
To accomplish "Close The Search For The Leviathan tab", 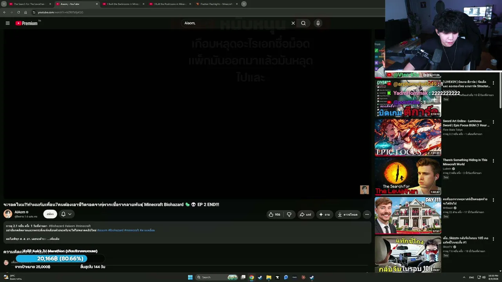I will point(50,4).
